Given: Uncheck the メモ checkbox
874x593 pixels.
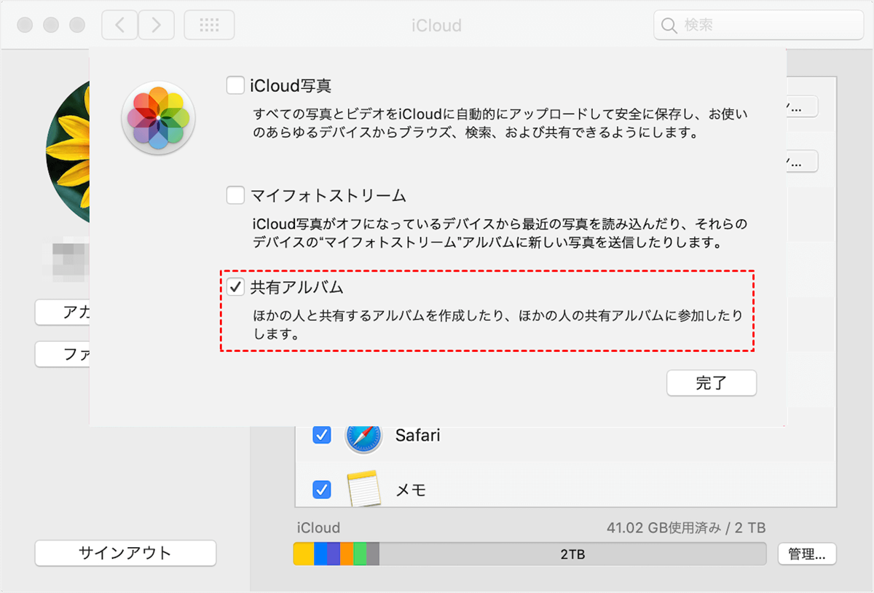Looking at the screenshot, I should click(x=321, y=490).
